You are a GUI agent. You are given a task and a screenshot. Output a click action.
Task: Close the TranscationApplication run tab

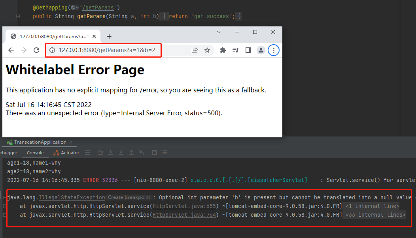coord(71,142)
